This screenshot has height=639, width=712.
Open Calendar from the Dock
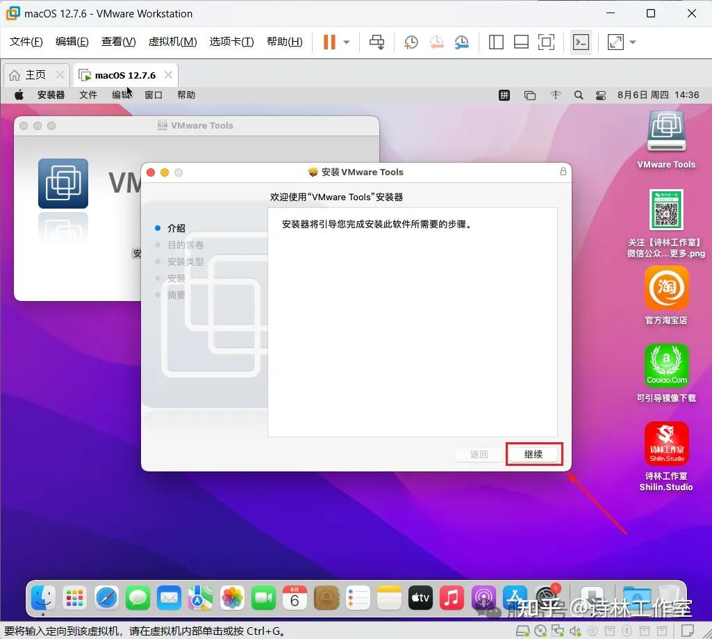click(x=295, y=597)
